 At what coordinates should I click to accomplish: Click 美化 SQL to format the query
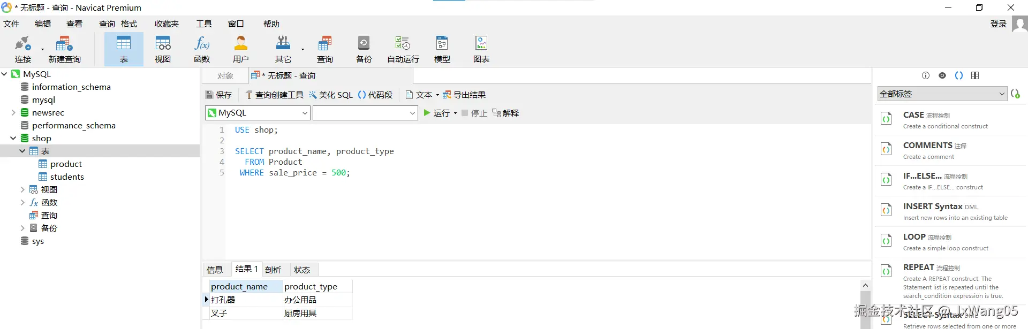point(330,95)
